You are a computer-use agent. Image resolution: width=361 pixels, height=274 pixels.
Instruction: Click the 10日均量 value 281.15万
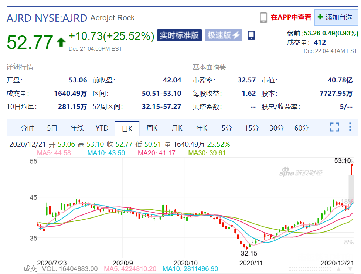point(72,107)
